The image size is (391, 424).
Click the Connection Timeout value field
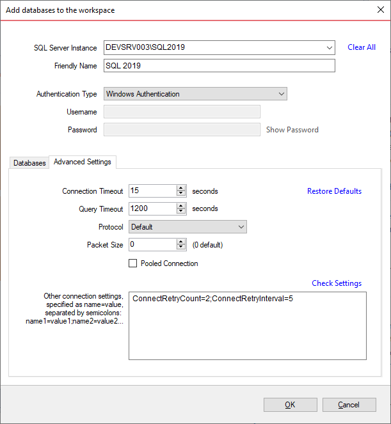tap(152, 191)
